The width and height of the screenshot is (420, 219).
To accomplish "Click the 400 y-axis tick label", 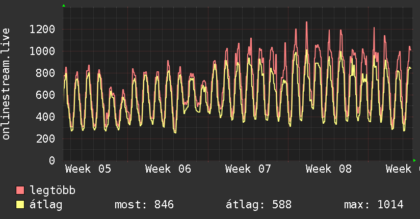I will (x=46, y=117).
